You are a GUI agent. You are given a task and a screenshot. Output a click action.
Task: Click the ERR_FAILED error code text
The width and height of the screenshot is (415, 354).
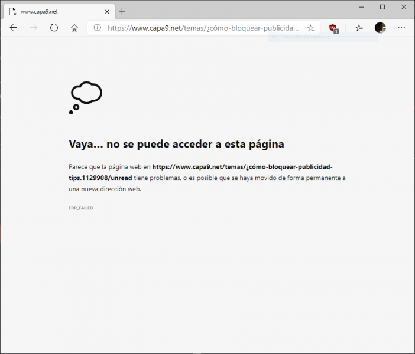click(81, 208)
